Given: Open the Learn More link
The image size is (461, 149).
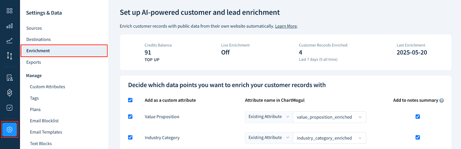Looking at the screenshot, I should point(286,26).
